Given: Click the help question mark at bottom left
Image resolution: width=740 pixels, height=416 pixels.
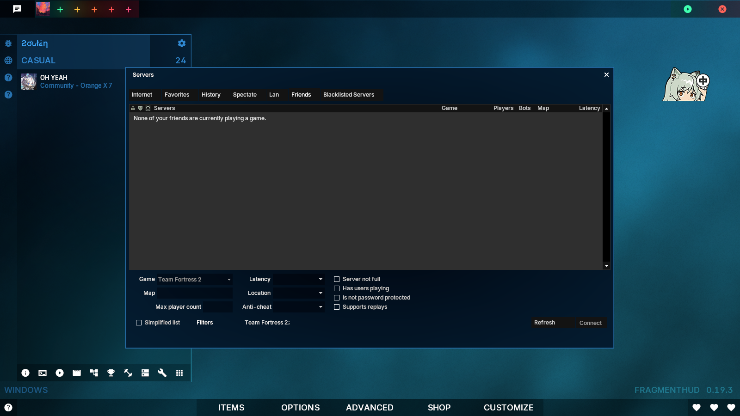Looking at the screenshot, I should 8,407.
